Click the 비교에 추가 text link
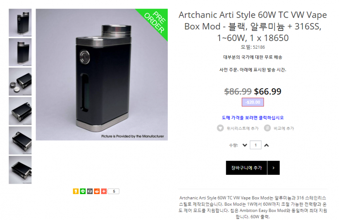Viewport: 339px width, 220px height. pyautogui.click(x=284, y=128)
